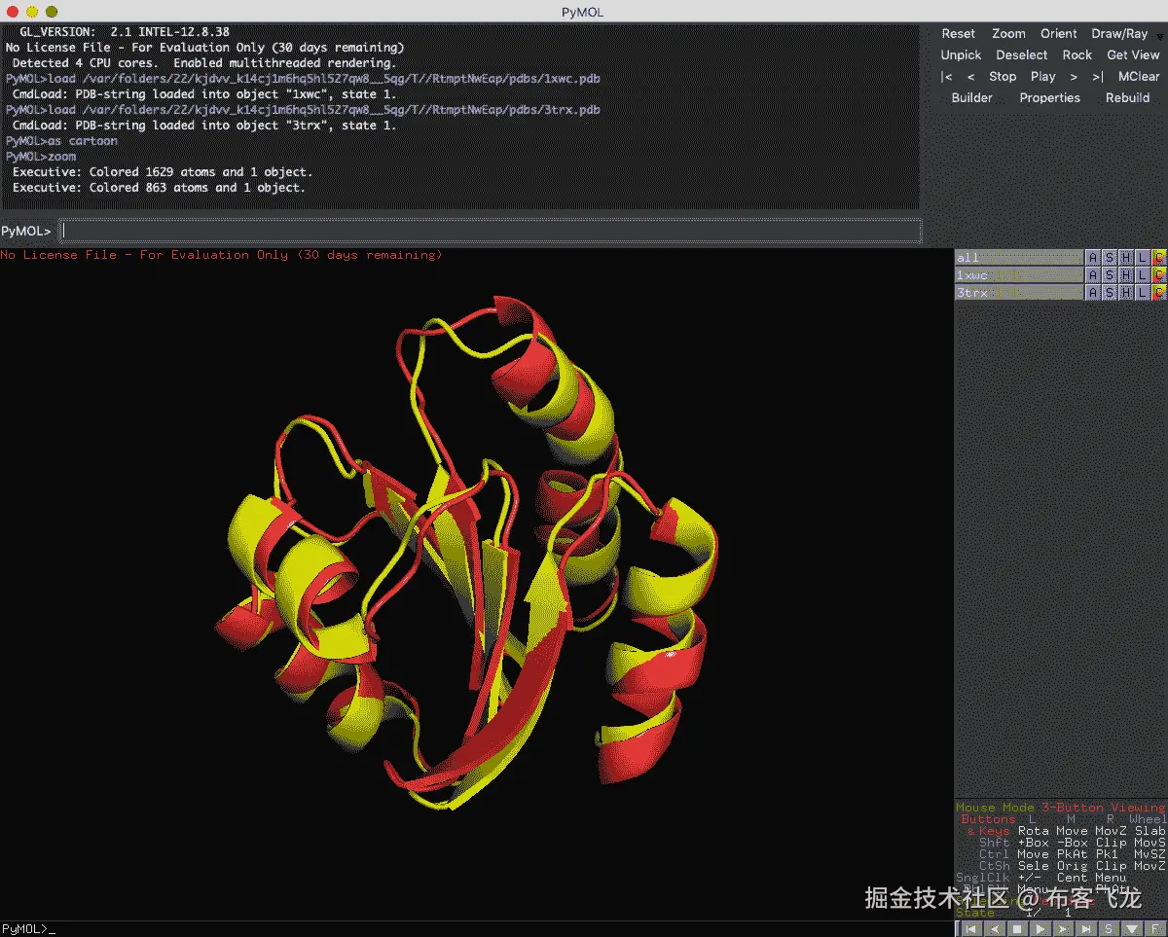Rewind to first frame using bottom bar
Viewport: 1168px width, 937px height.
970,929
